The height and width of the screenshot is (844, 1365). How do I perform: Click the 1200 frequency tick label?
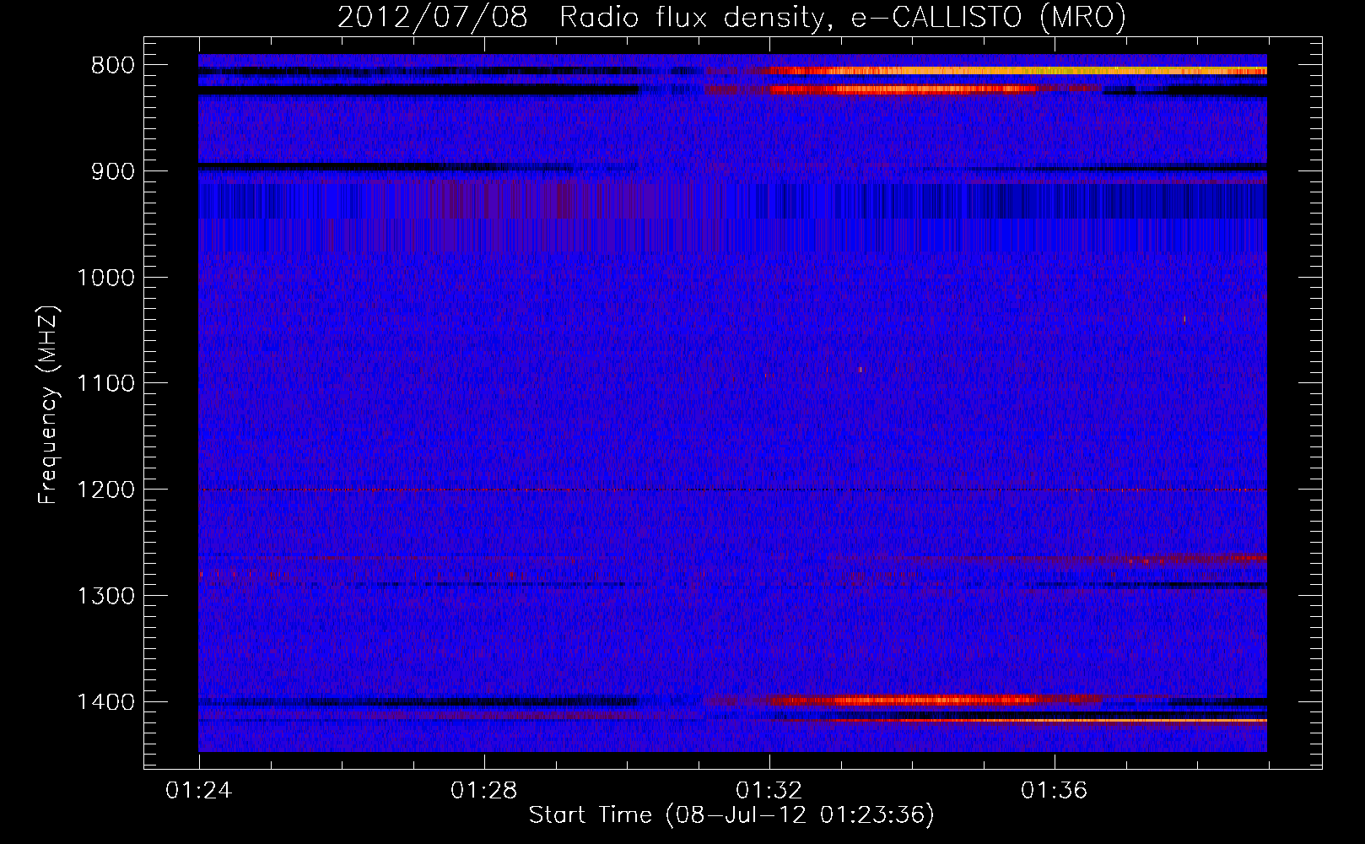click(x=105, y=490)
